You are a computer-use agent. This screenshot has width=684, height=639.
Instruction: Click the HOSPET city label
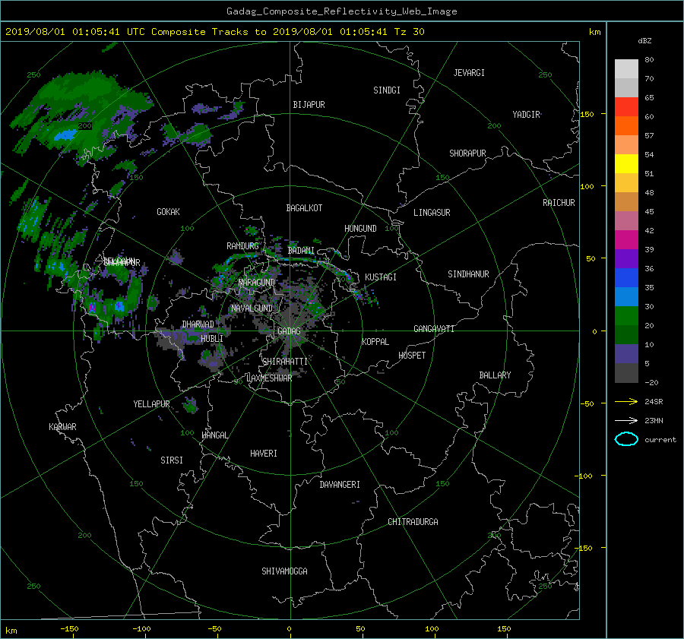pyautogui.click(x=412, y=356)
